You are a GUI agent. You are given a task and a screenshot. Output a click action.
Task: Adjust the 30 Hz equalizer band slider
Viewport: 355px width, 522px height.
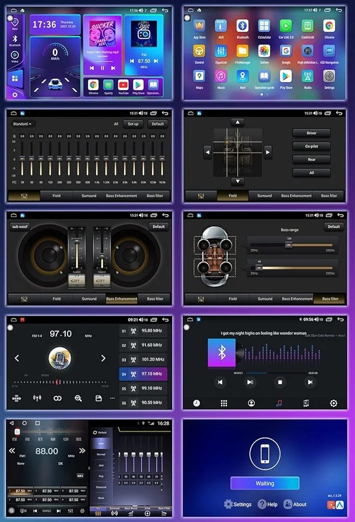(22, 159)
